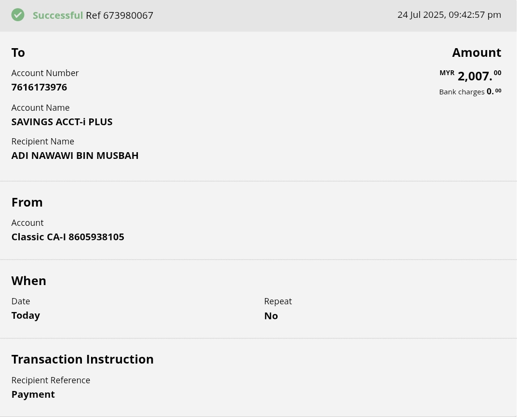520x417 pixels.
Task: Click the SAVINGS ACCT-i PLUS account name
Action: point(62,122)
